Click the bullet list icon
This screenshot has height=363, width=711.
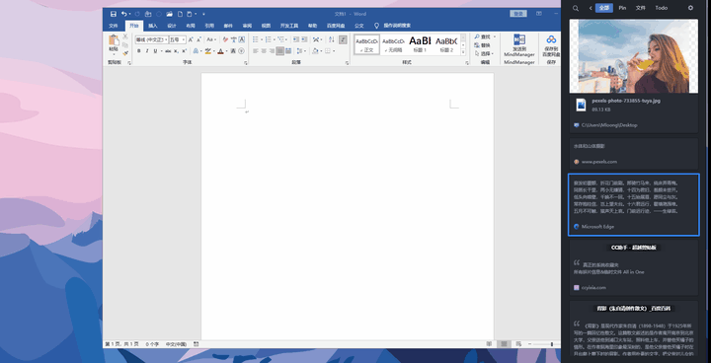256,39
